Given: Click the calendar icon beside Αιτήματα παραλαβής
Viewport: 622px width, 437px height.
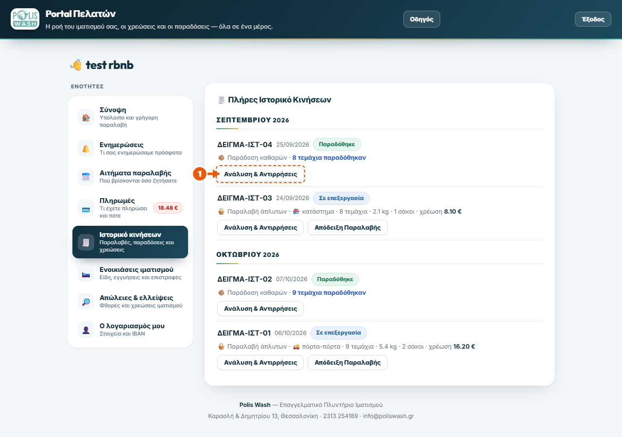Looking at the screenshot, I should coord(86,177).
